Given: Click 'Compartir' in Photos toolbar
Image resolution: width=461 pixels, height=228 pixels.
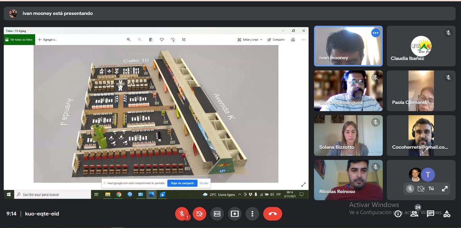Looking at the screenshot, I should (x=276, y=40).
